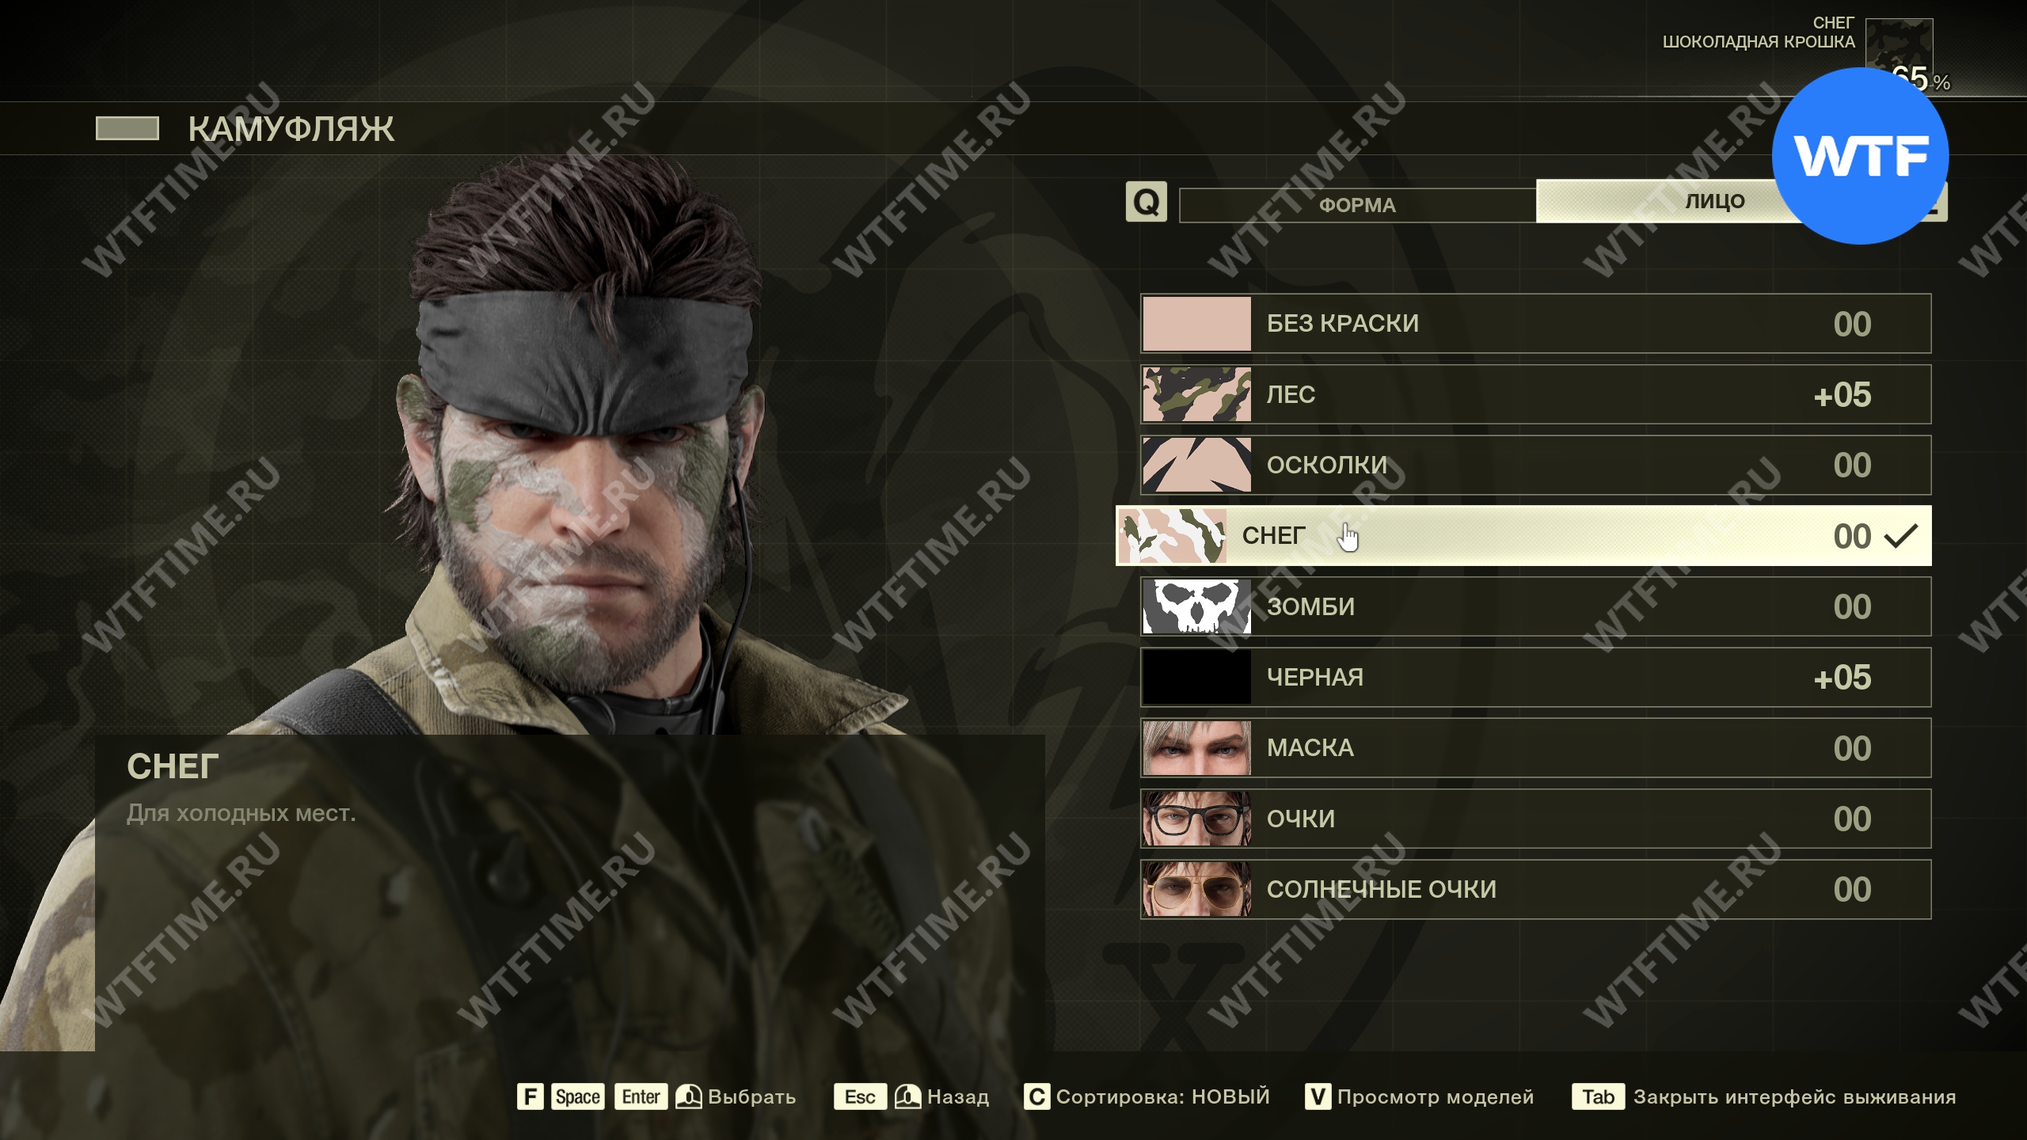
Task: Change sorting via Сортировка: НОВЫЙ
Action: [1162, 1096]
